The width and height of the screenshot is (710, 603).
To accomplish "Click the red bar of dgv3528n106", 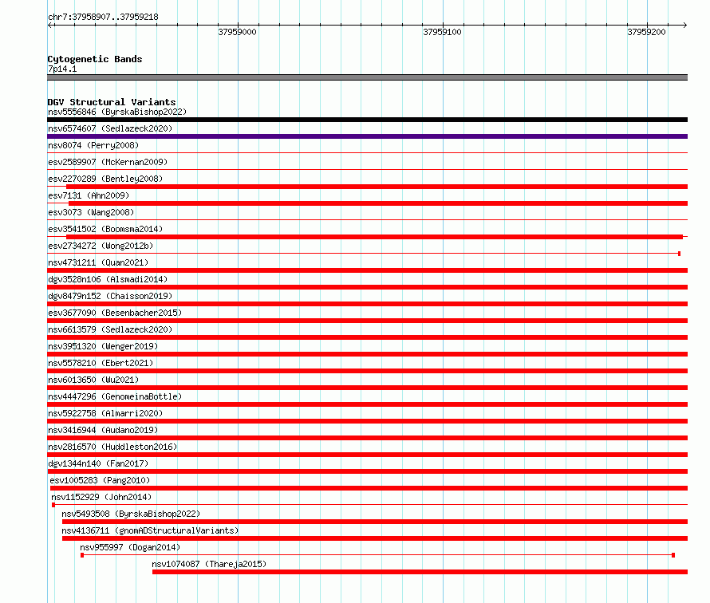I will pos(367,287).
